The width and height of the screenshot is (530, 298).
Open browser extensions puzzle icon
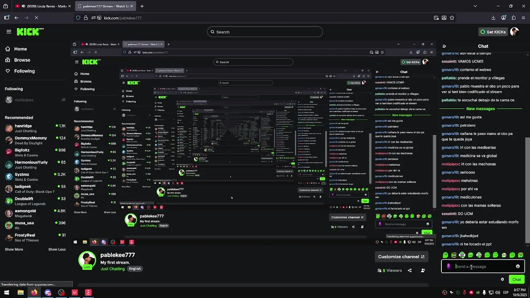[513, 18]
